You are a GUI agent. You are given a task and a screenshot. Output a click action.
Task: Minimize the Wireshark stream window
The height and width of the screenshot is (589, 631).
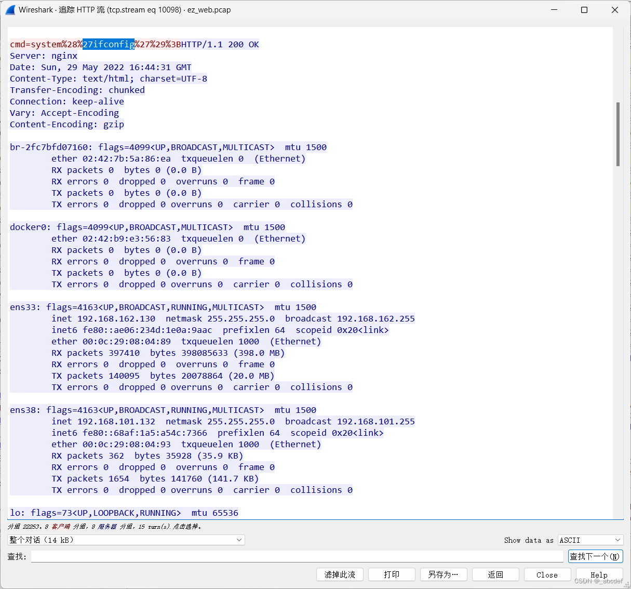coord(554,10)
